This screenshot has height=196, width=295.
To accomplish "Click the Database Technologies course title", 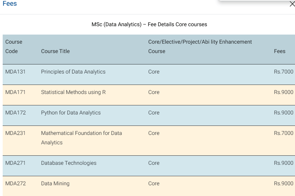I will click(x=68, y=163).
